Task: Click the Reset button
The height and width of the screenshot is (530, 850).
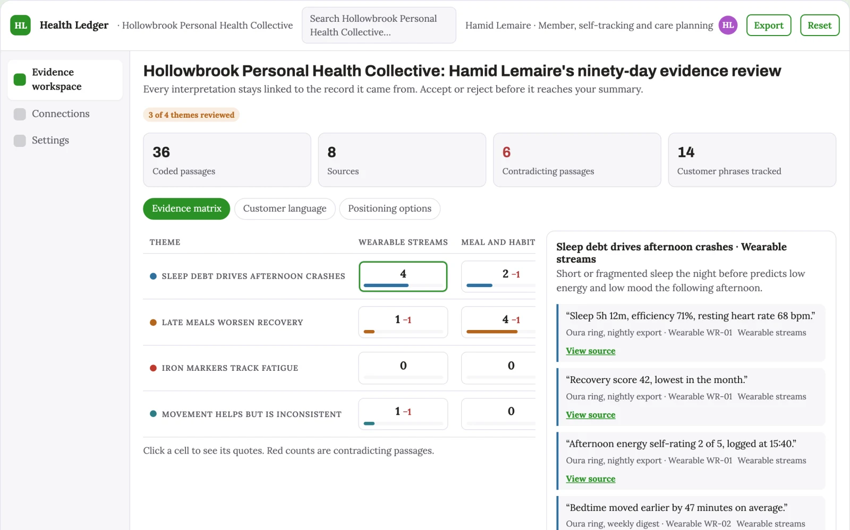Action: coord(820,25)
